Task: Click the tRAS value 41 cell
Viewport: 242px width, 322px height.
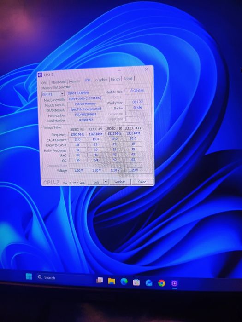Action: [x=96, y=155]
